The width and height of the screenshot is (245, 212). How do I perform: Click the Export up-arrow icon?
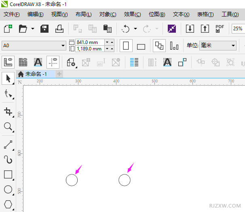click(205, 29)
